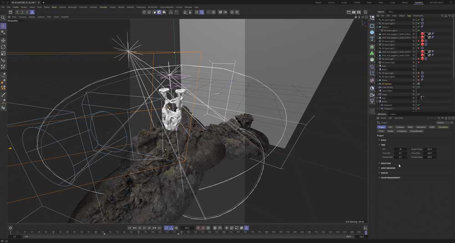Toggle the Y axis lock
This screenshot has height=243, width=455.
pyautogui.click(x=22, y=12)
